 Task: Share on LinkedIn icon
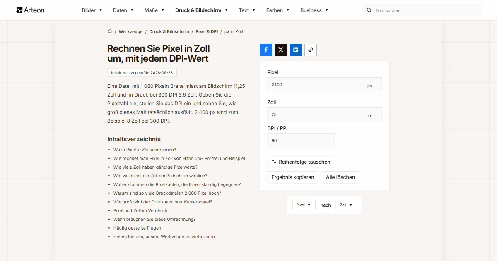[296, 50]
